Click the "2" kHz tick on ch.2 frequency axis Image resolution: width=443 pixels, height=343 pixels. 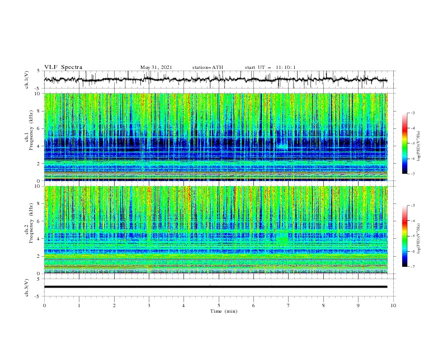40,256
